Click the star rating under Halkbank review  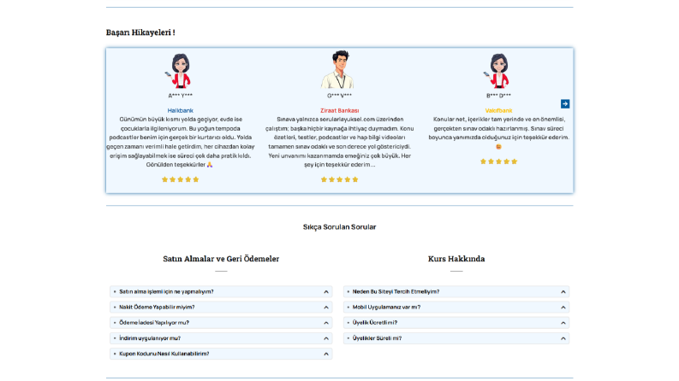180,179
